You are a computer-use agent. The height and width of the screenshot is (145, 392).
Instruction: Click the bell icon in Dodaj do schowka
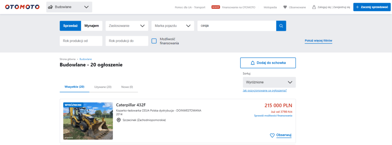click(253, 63)
